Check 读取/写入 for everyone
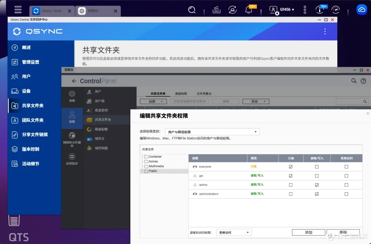The width and height of the screenshot is (371, 244). click(x=317, y=167)
